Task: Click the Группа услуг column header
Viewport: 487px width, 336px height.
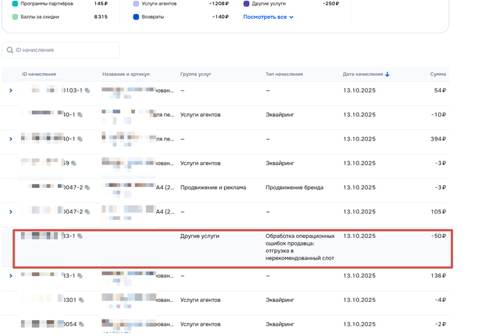Action: pos(195,74)
